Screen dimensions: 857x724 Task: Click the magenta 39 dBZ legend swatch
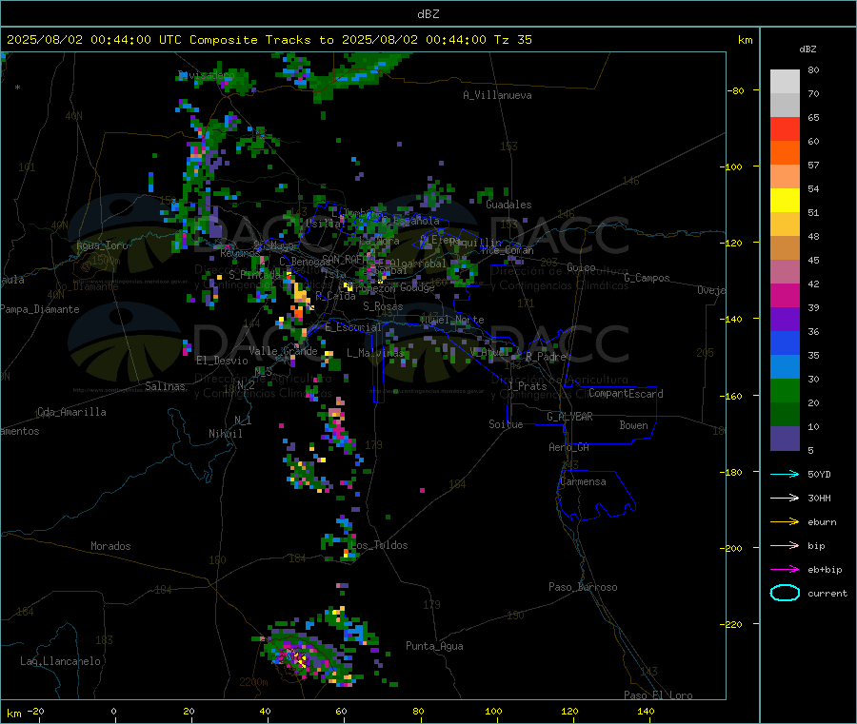tap(785, 295)
